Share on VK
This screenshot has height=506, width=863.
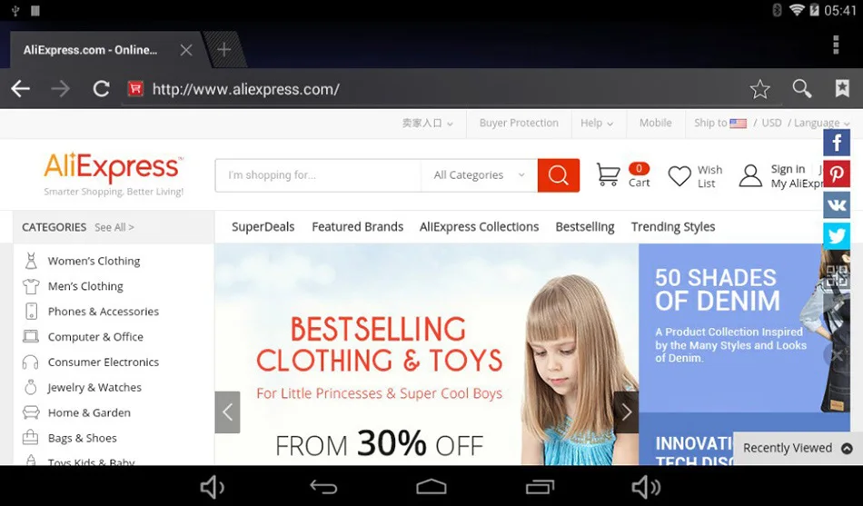click(x=837, y=204)
